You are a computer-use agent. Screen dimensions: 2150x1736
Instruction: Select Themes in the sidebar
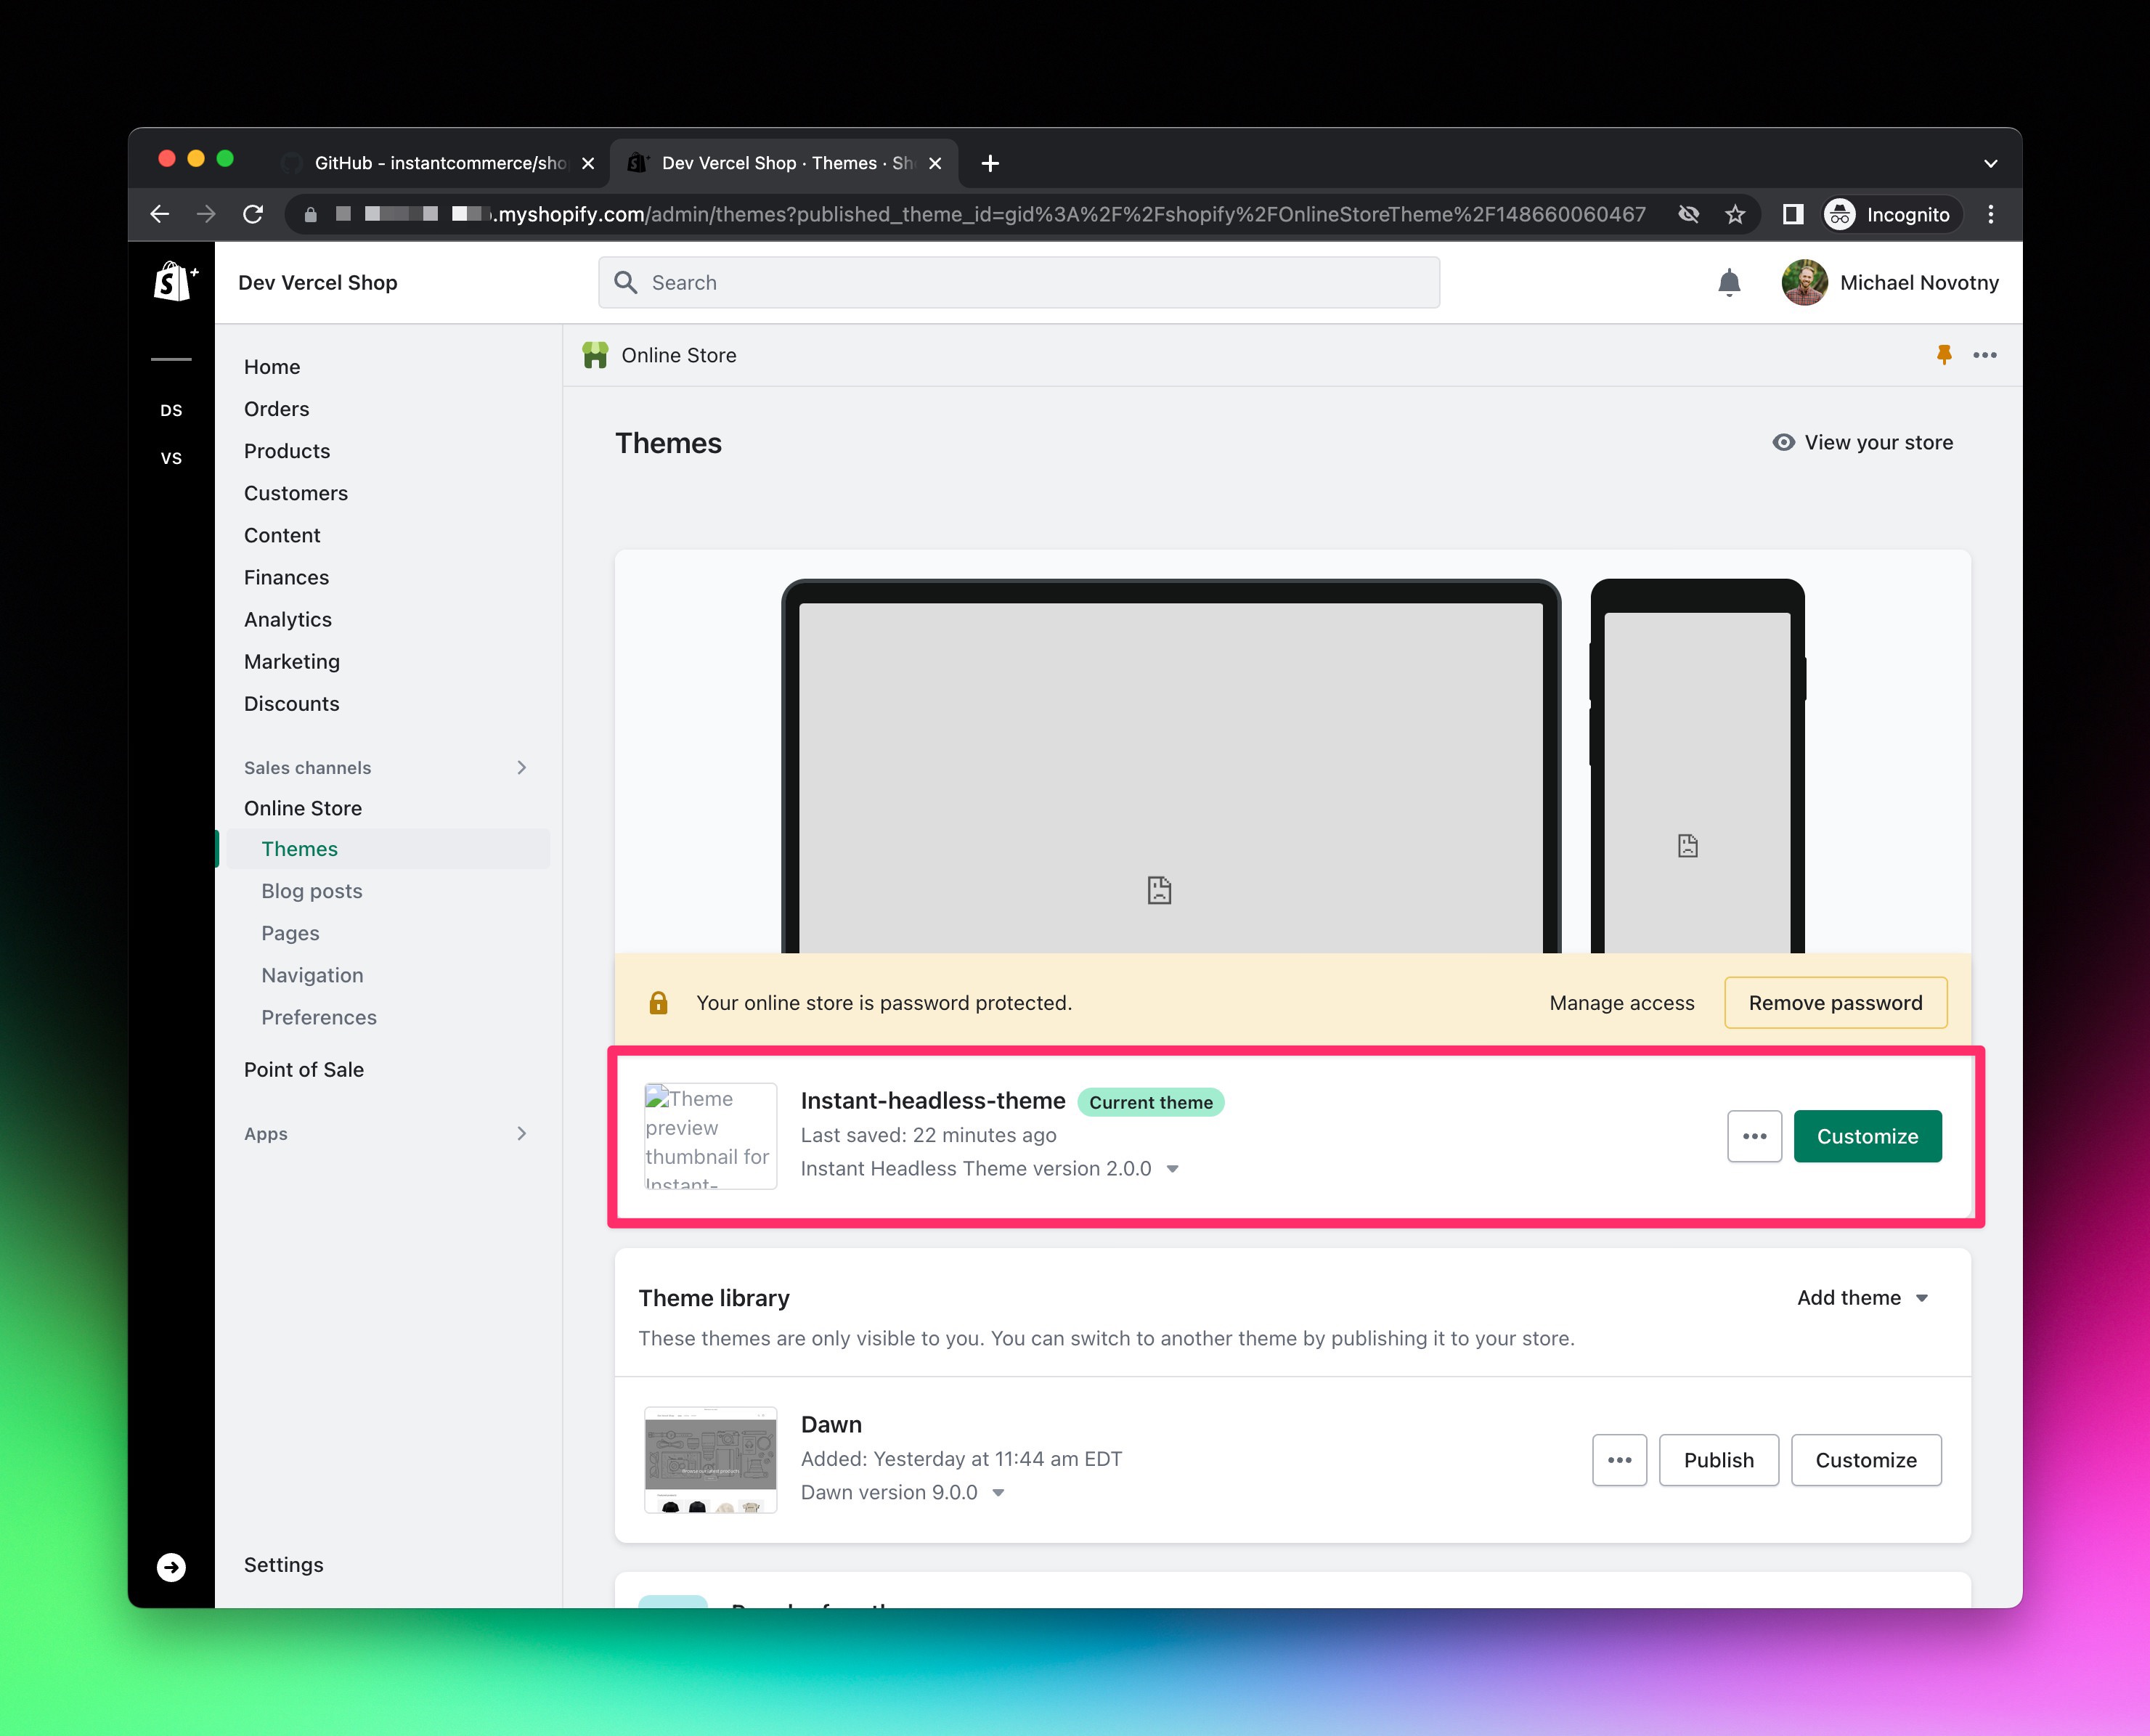(x=388, y=849)
